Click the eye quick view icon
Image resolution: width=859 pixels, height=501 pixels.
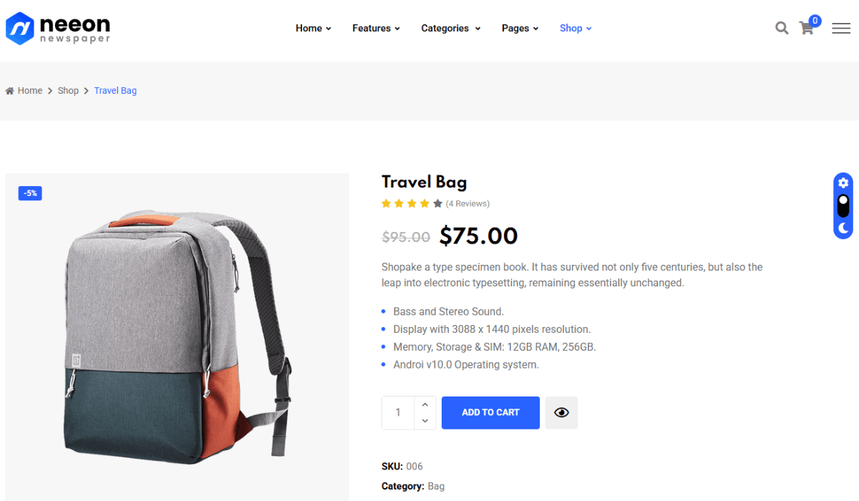(x=561, y=413)
